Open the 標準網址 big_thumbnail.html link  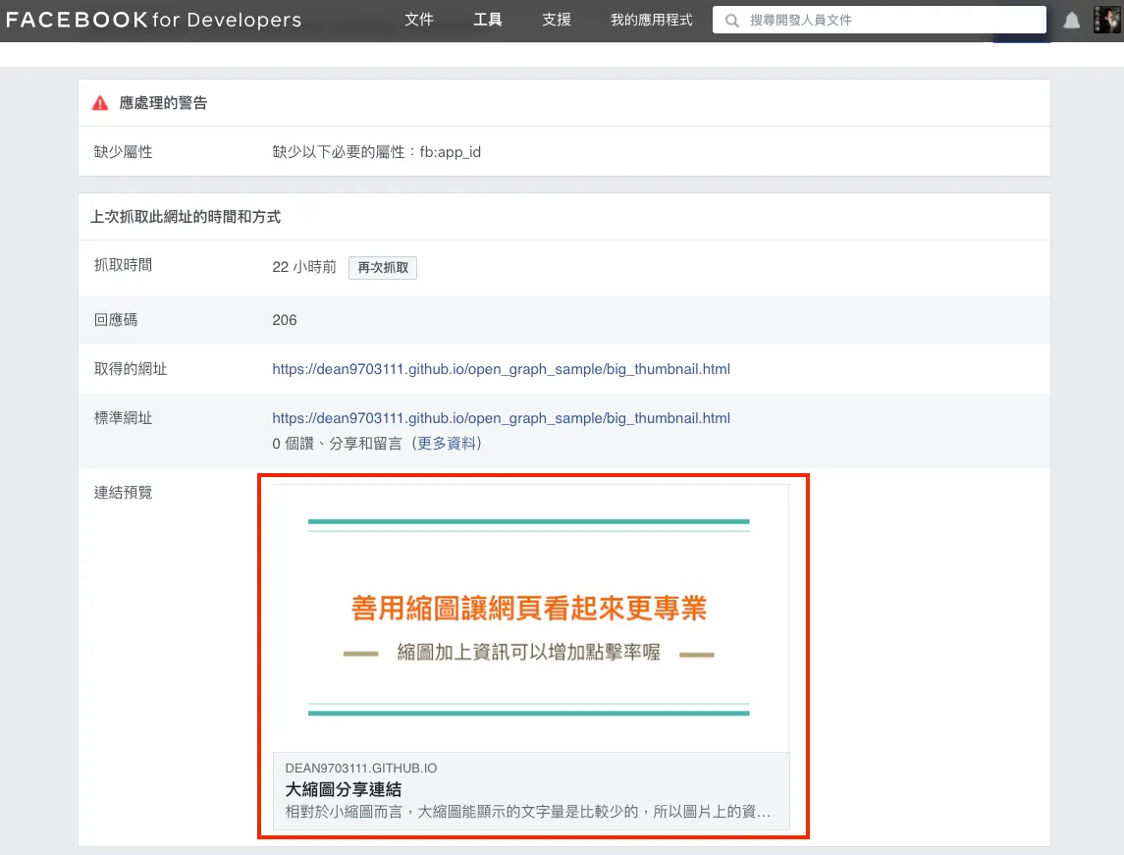501,418
